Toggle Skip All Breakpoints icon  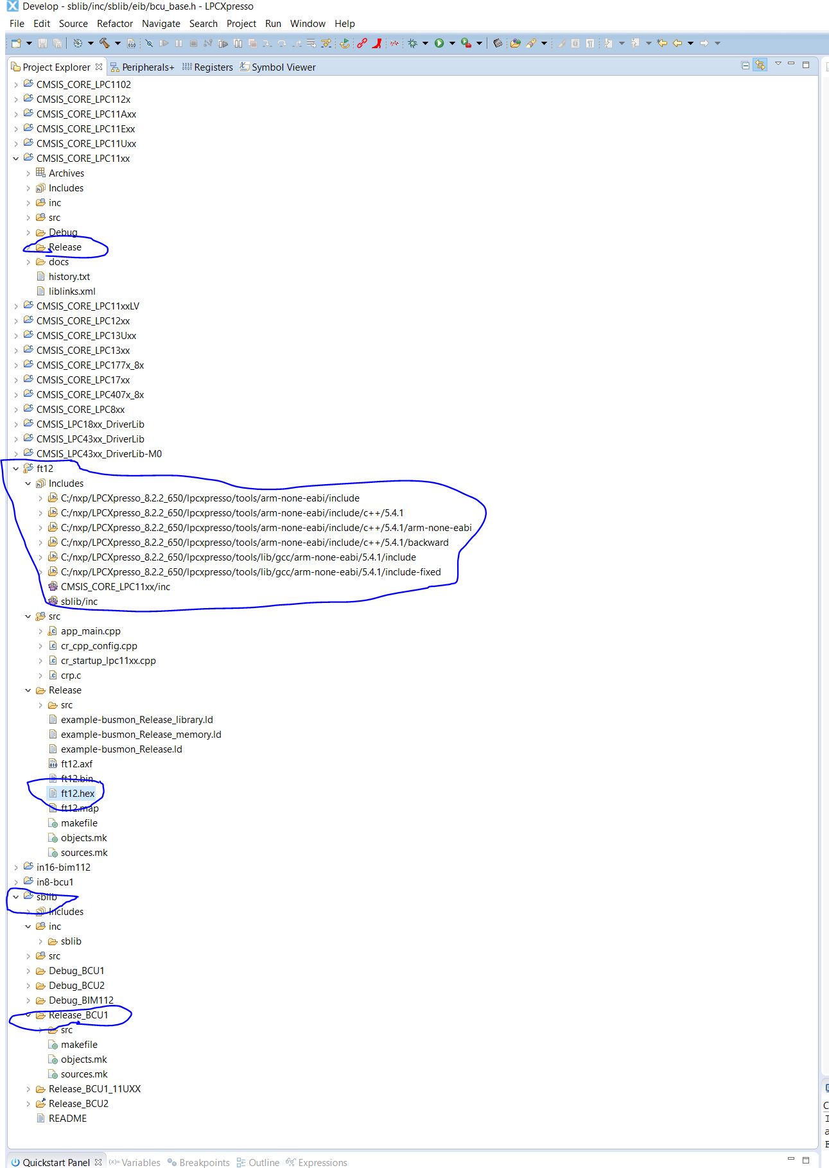click(x=149, y=43)
